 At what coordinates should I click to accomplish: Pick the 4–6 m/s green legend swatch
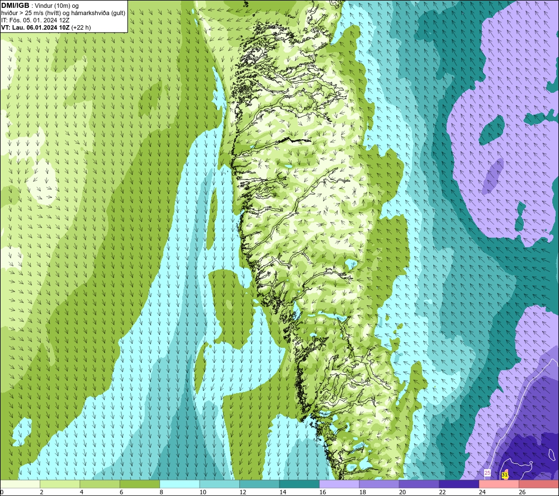point(100,484)
